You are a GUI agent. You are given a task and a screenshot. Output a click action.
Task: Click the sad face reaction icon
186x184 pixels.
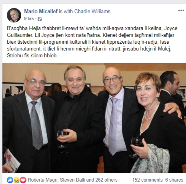(16, 180)
